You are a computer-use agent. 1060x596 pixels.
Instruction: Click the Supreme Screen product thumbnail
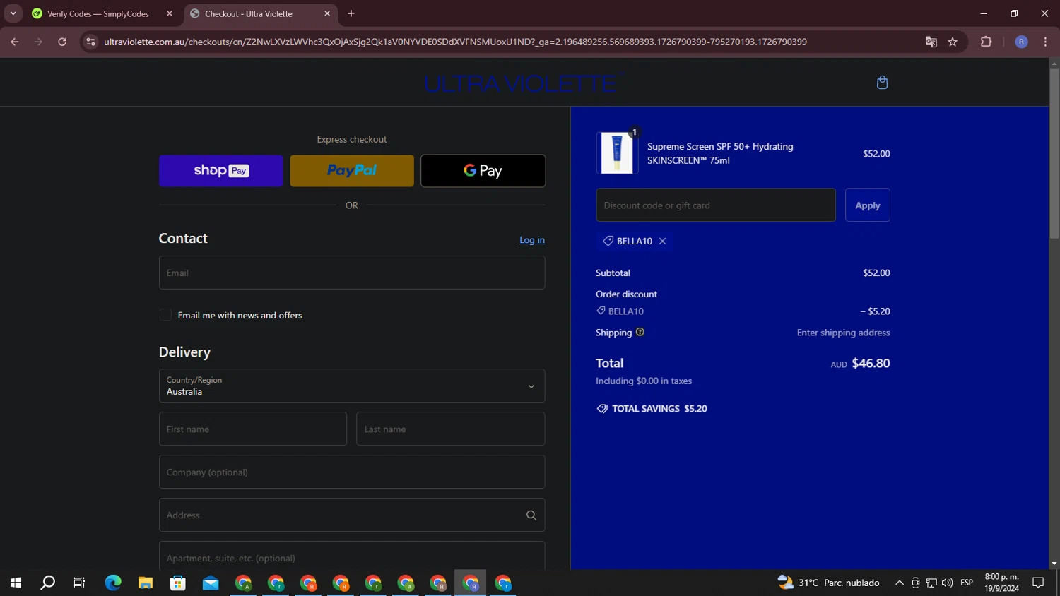click(617, 153)
